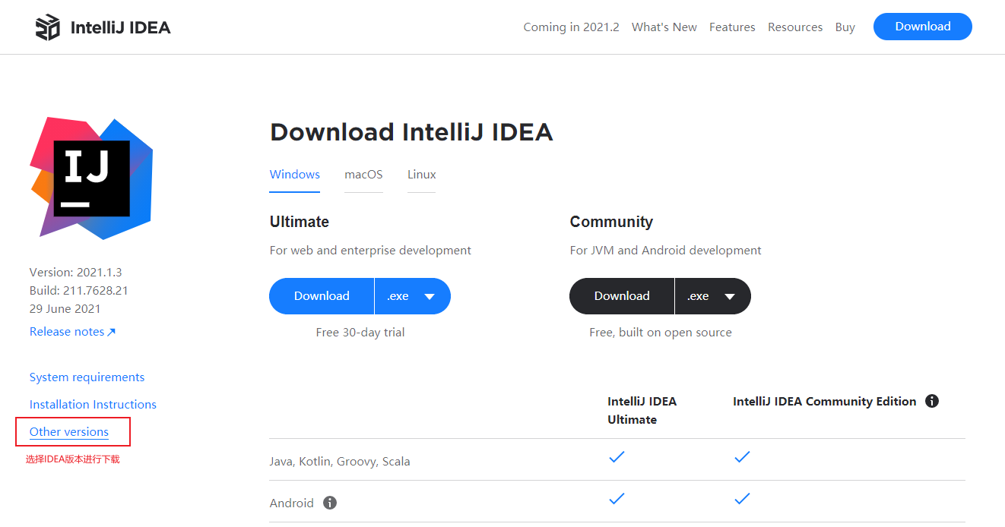
Task: Open Ultimate .exe format dropdown
Action: (x=413, y=296)
